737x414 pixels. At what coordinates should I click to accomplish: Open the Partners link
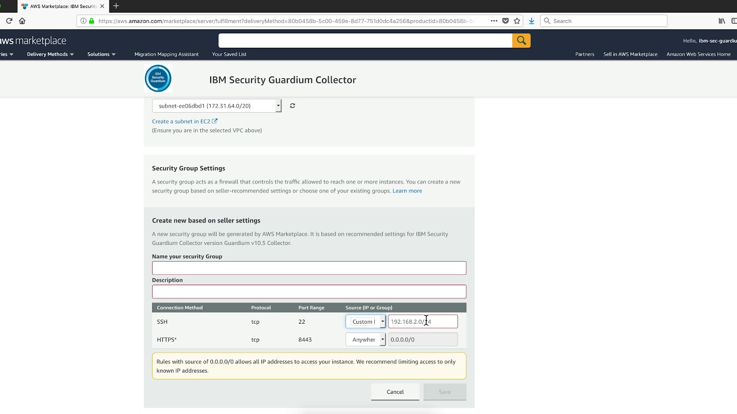point(584,54)
